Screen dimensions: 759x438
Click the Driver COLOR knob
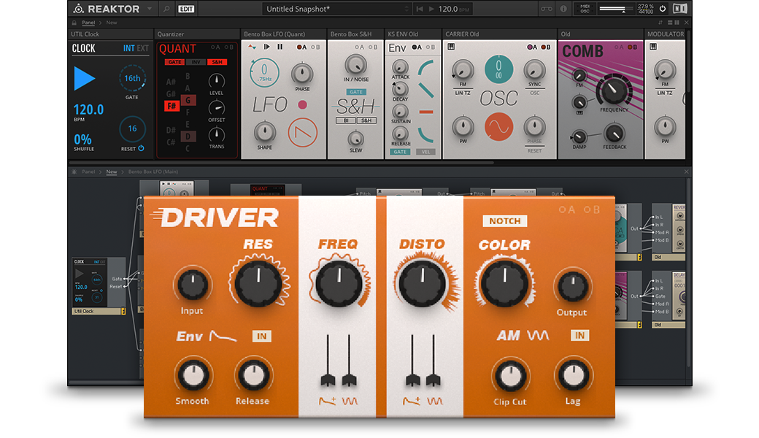click(504, 284)
